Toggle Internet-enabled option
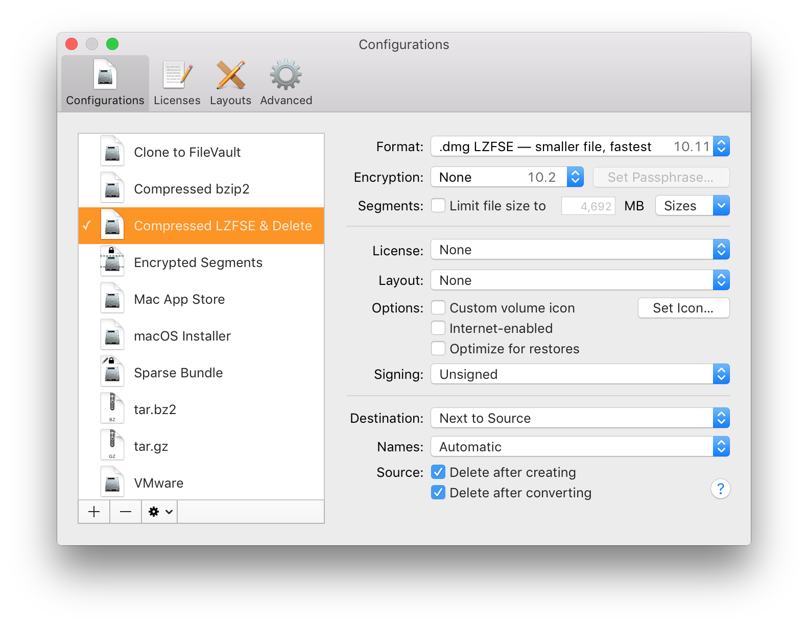This screenshot has height=627, width=808. [x=438, y=328]
